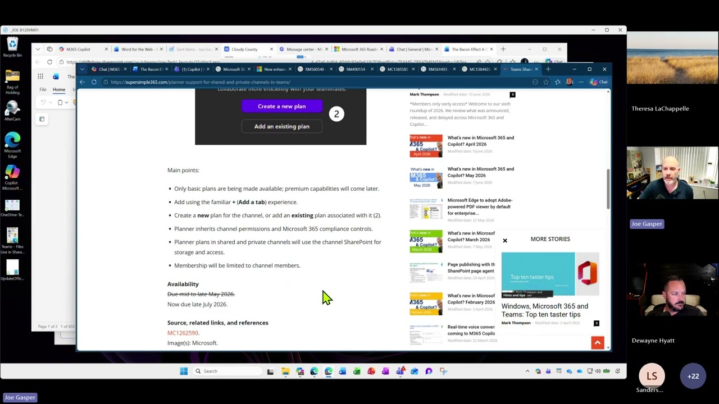Image resolution: width=719 pixels, height=404 pixels.
Task: Click the Create a new plan button
Action: pos(281,106)
